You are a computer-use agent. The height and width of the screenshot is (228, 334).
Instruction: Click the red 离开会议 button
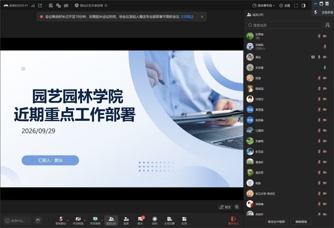tap(233, 221)
